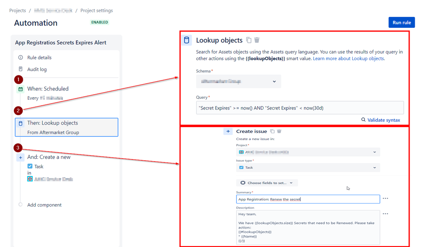Click the App Registratios Secrets Expires Alert title

click(61, 42)
